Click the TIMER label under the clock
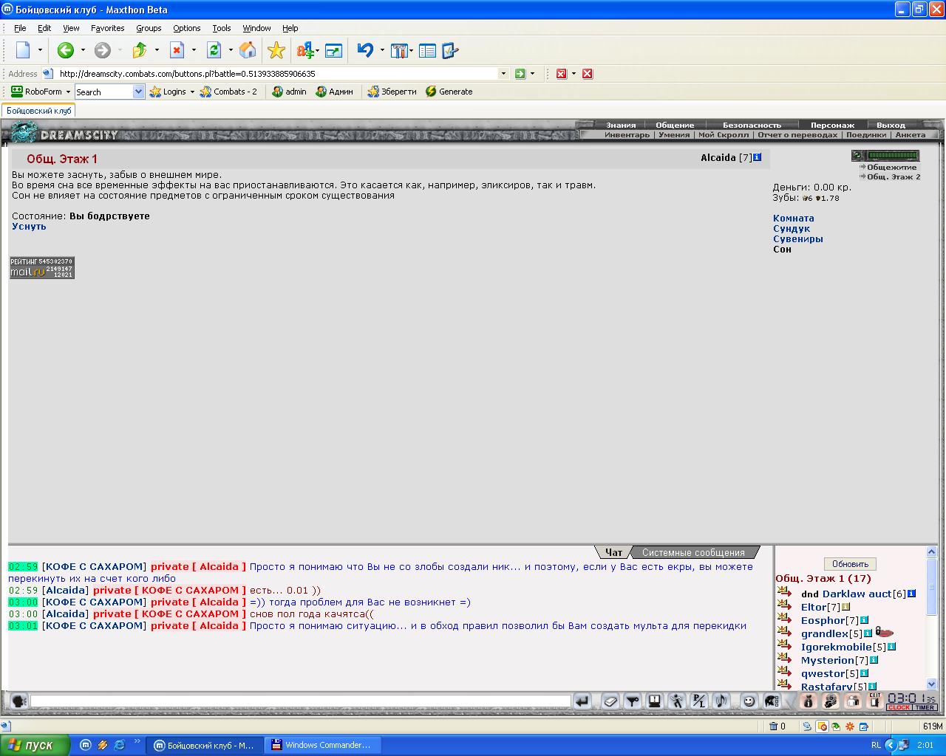 click(x=925, y=707)
